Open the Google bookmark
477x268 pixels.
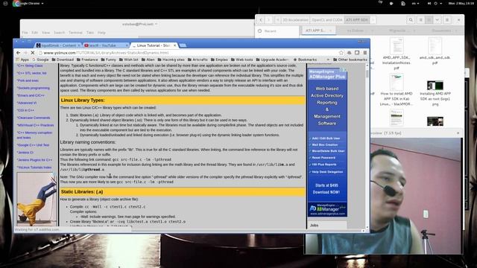pyautogui.click(x=40, y=60)
